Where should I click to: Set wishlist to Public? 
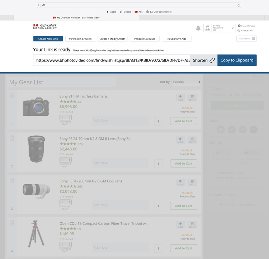tap(251, 152)
